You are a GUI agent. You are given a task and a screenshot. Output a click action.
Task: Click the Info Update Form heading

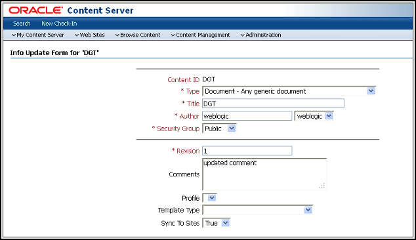click(x=54, y=52)
